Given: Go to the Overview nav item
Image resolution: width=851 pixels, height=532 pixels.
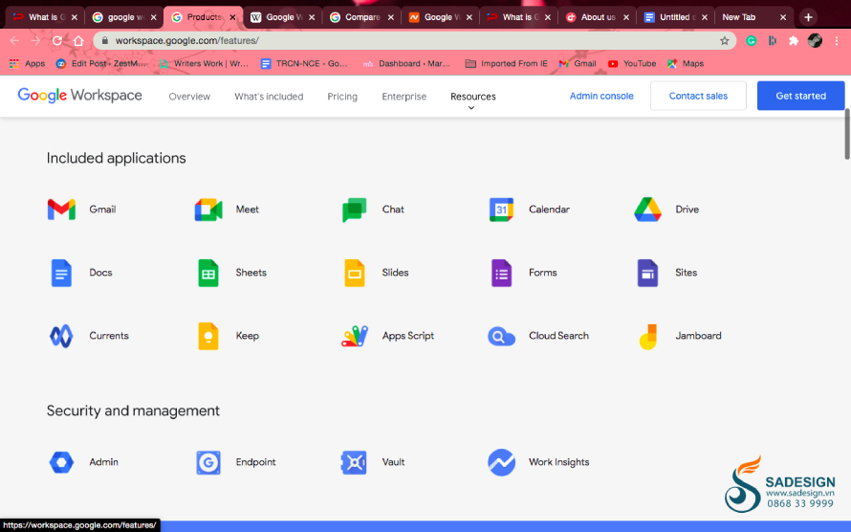Looking at the screenshot, I should pos(189,97).
